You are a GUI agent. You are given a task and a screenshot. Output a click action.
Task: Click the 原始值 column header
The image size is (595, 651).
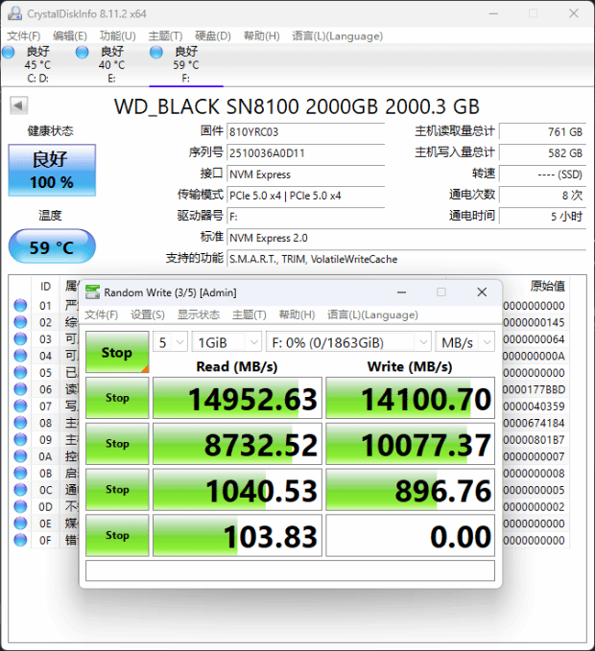coord(547,286)
